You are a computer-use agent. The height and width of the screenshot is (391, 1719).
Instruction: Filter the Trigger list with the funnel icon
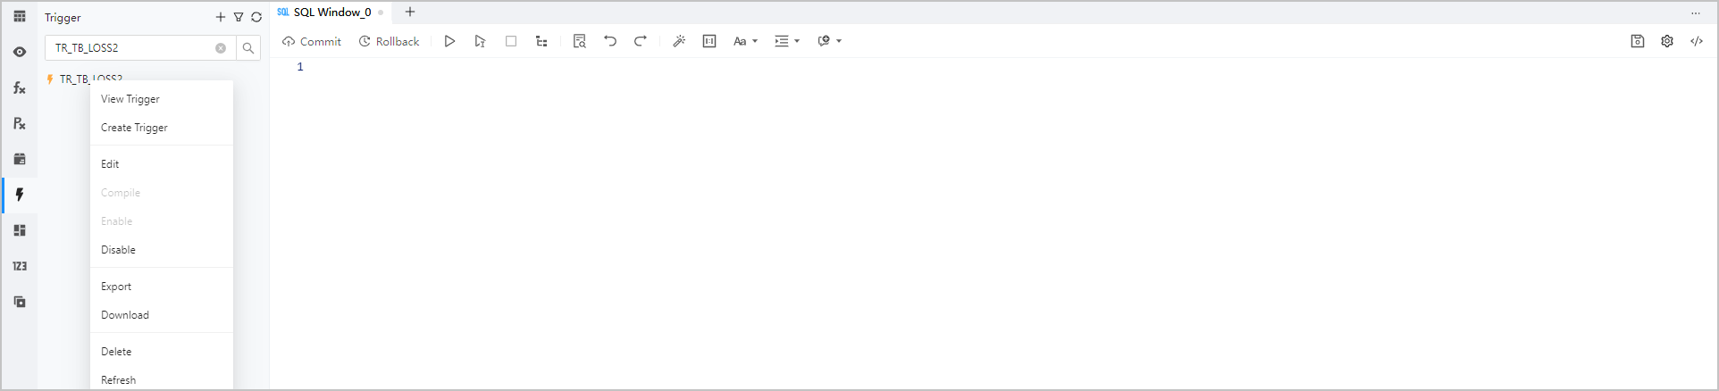[x=239, y=17]
